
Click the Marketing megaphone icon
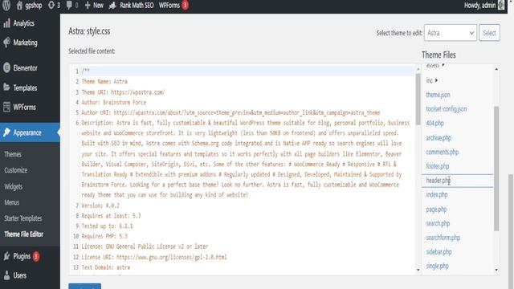pos(6,43)
